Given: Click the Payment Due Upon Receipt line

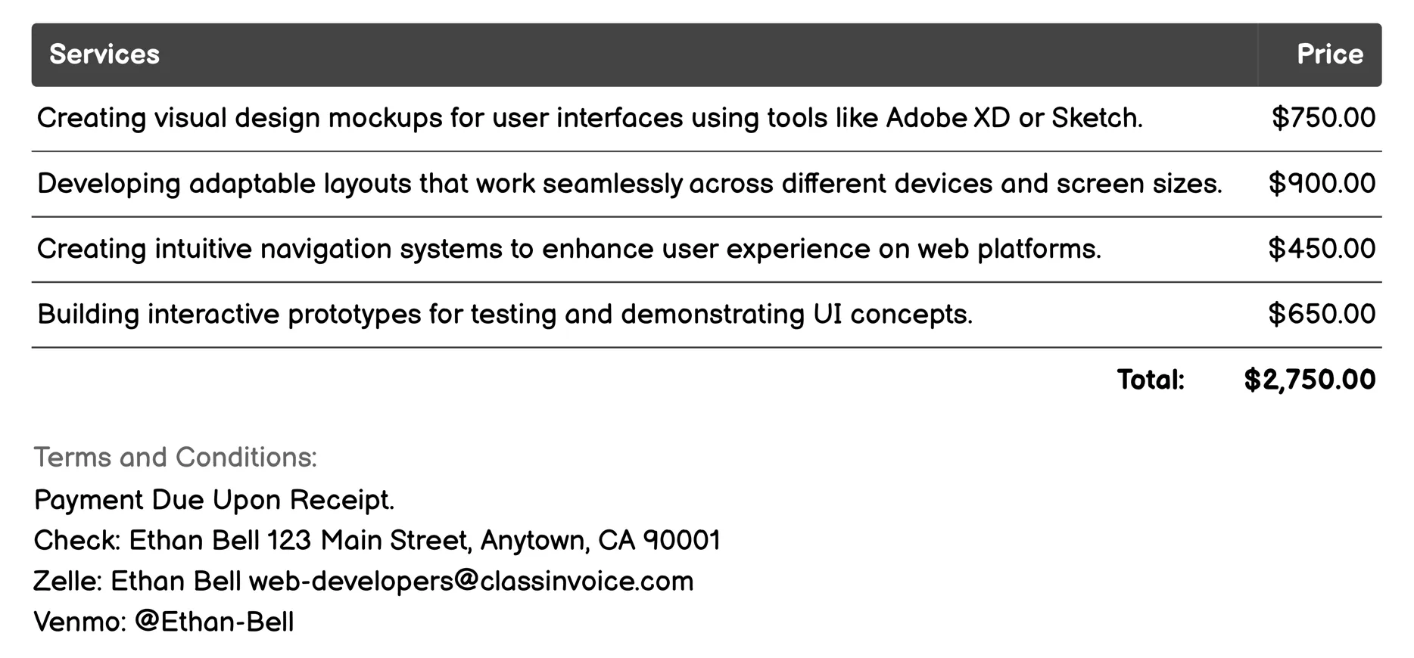Looking at the screenshot, I should [214, 500].
